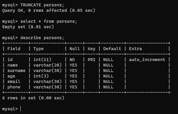Click the NO value in Null column
Image resolution: width=178 pixels, height=114 pixels.
point(72,60)
